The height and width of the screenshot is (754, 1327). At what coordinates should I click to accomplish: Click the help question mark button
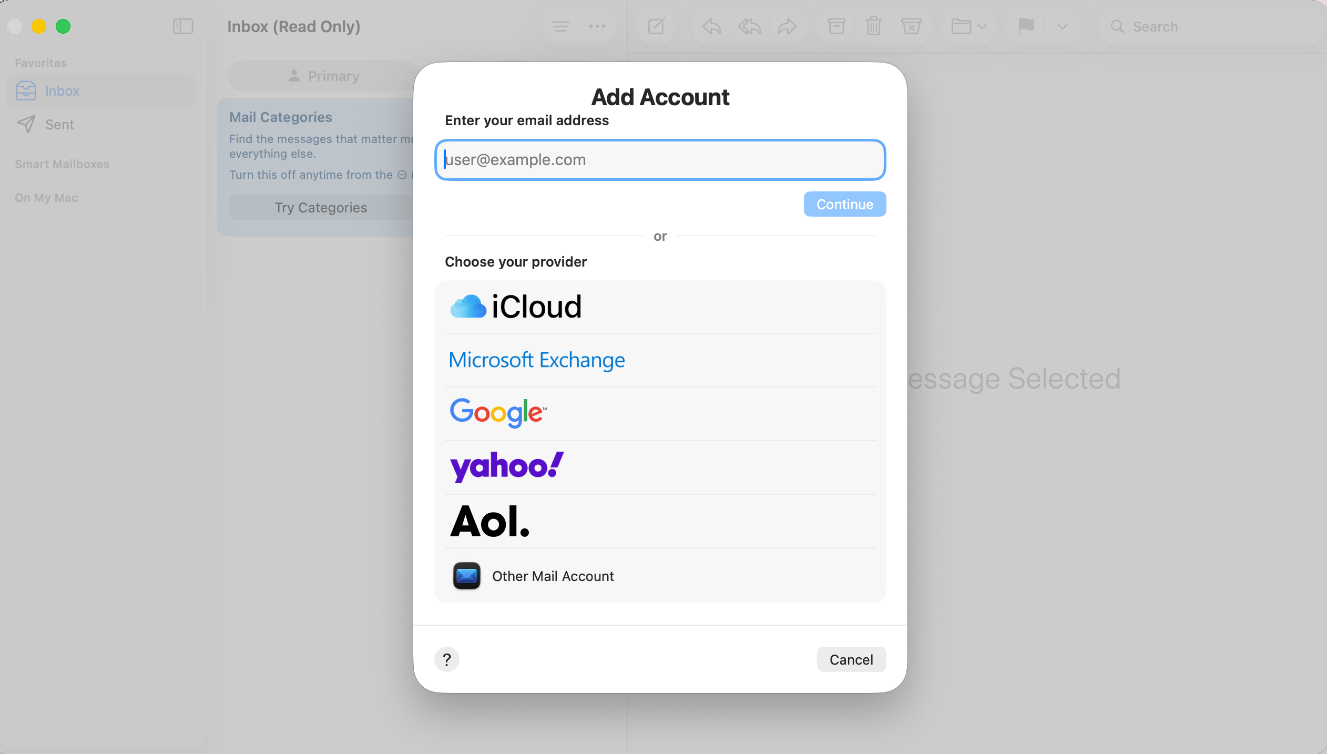point(446,659)
